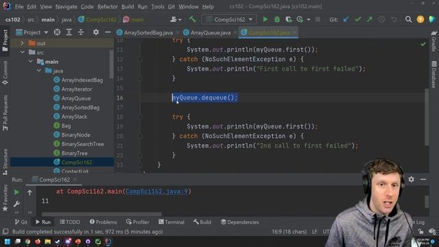
Task: Collapse the src folder
Action: coord(22,52)
